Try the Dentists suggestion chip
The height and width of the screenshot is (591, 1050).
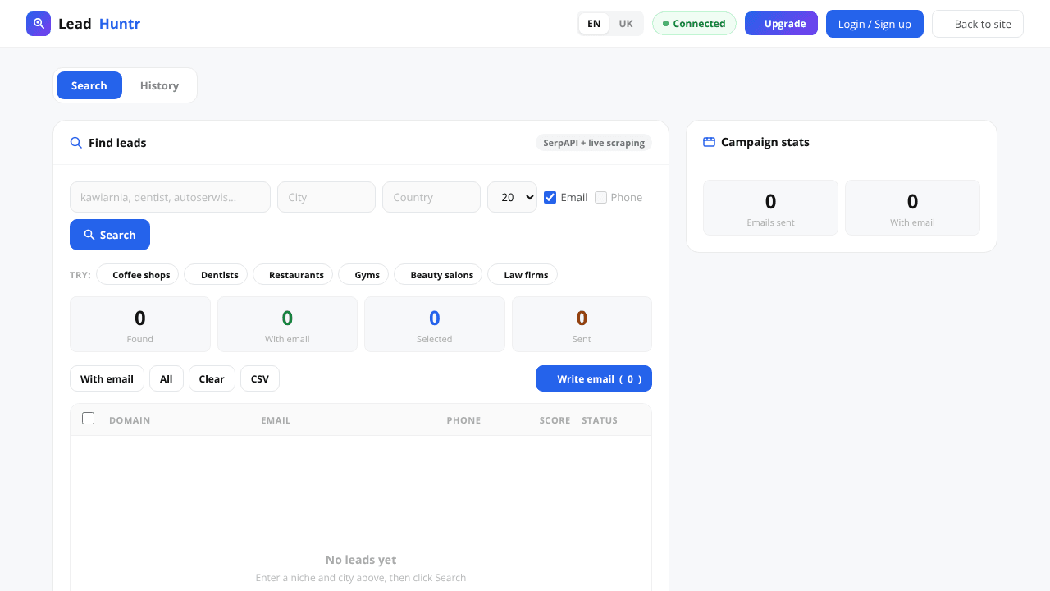coord(216,274)
